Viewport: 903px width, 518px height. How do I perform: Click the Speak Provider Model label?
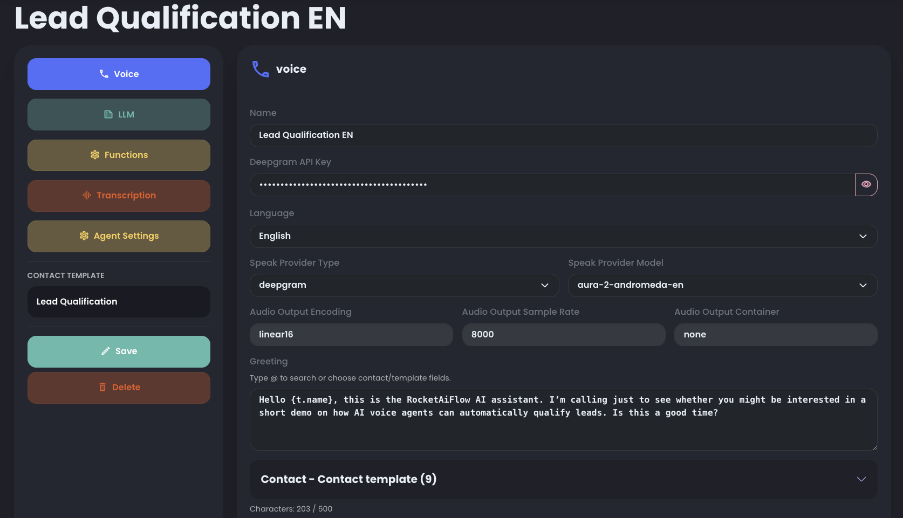click(615, 263)
